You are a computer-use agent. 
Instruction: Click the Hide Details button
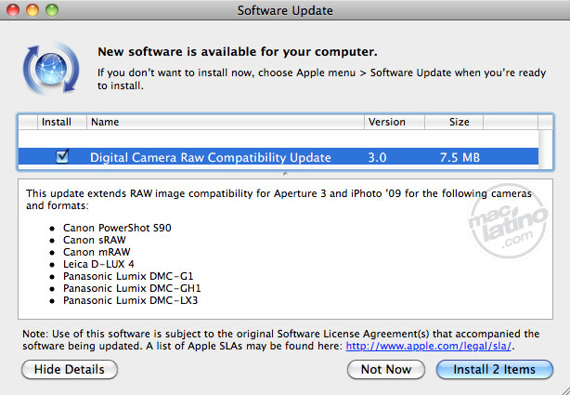click(70, 370)
